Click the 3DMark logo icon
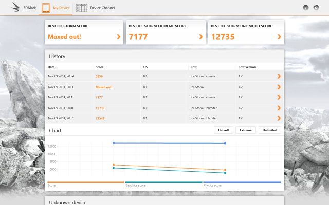The width and height of the screenshot is (329, 205). 16,7
